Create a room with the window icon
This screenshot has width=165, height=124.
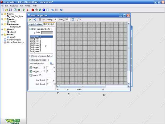tap(48, 10)
